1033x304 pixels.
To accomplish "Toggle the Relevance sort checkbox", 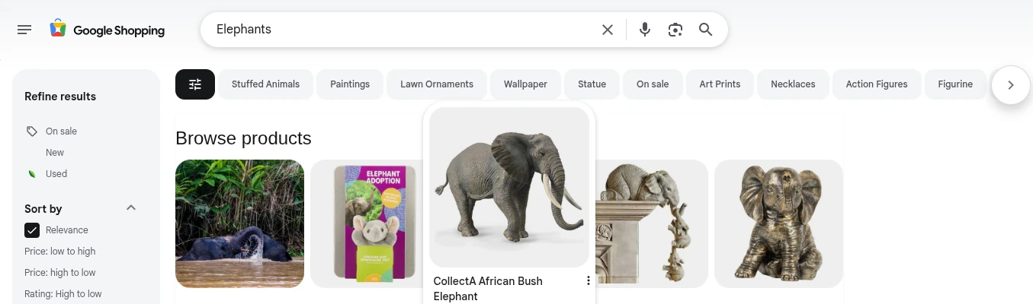I will pos(32,230).
